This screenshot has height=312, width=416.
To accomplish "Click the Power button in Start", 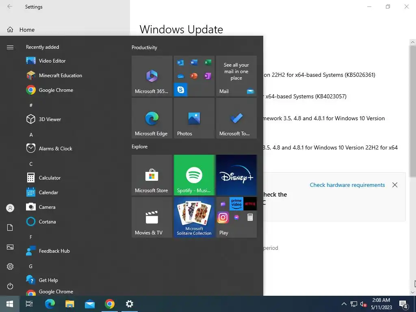I will tap(10, 286).
